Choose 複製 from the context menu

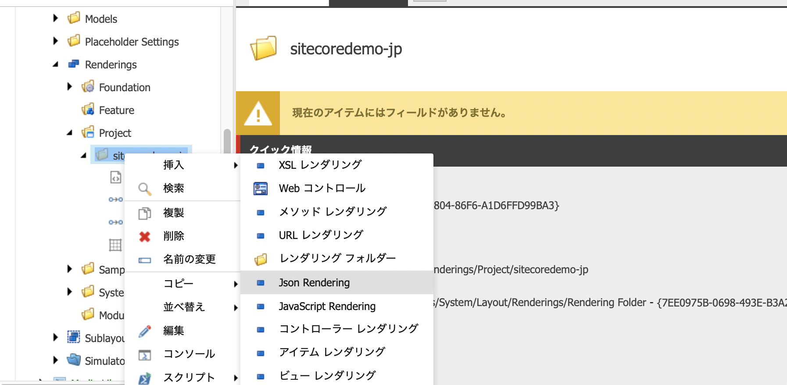[x=182, y=213]
